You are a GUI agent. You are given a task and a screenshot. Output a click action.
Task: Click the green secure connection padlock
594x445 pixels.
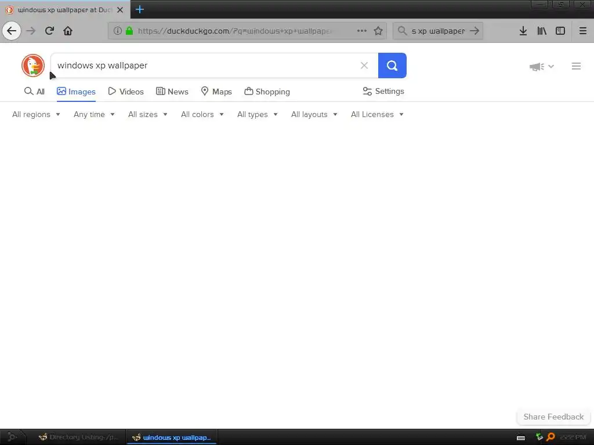pos(129,31)
